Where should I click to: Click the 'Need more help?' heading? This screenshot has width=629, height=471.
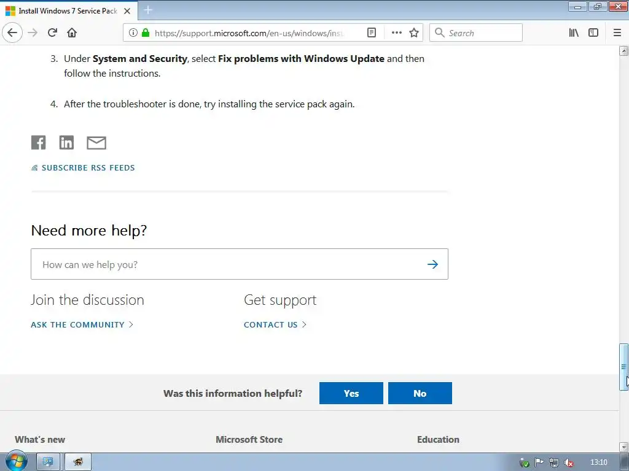pos(89,231)
